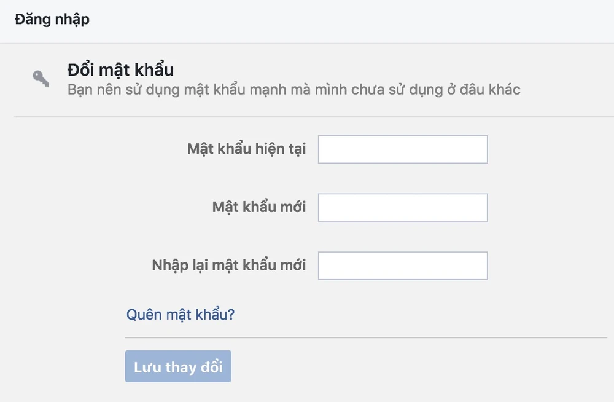Screen dimensions: 614x402
Task: Click the key icon beside Đổi mật khẩu
Action: 41,79
